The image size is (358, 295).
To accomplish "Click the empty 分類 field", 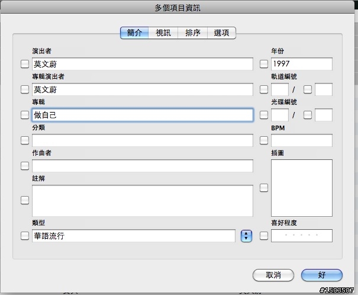I will pos(143,140).
